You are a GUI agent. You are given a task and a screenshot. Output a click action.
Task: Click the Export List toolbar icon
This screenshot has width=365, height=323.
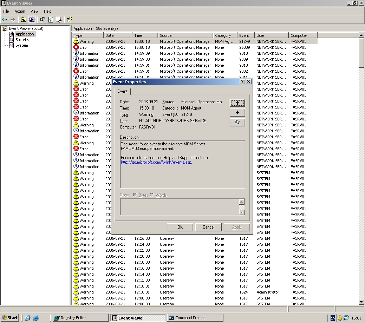pyautogui.click(x=59, y=20)
